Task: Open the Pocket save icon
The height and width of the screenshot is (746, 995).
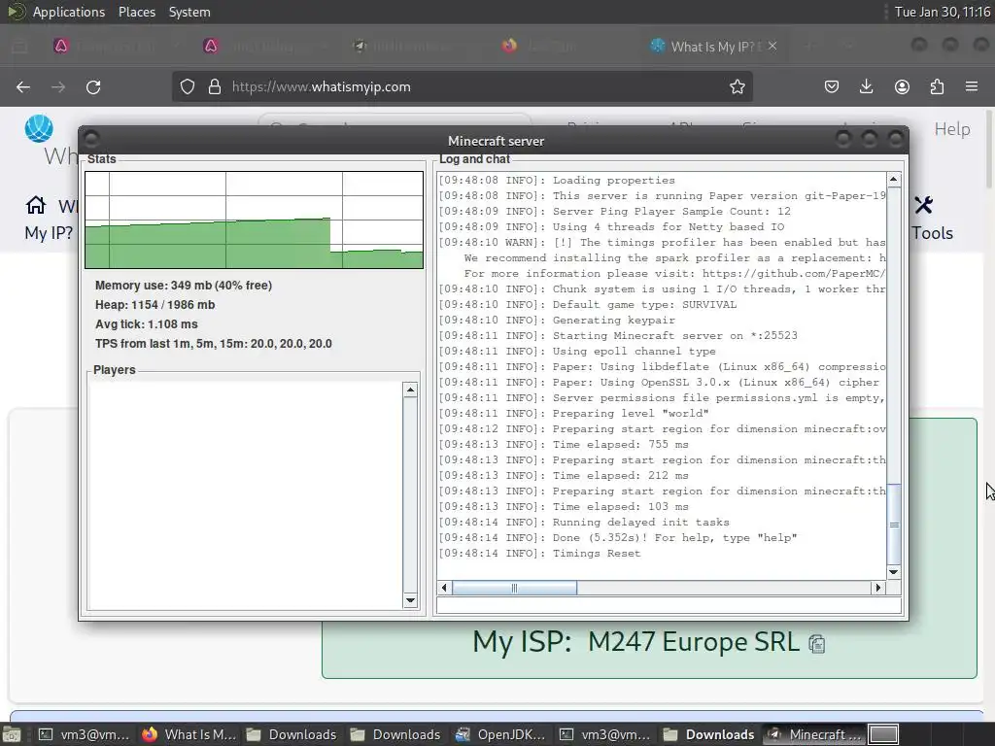Action: 832,86
